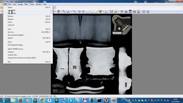Click the image properties icon before the fullscreen icon
This screenshot has width=183, height=103.
click(106, 11)
